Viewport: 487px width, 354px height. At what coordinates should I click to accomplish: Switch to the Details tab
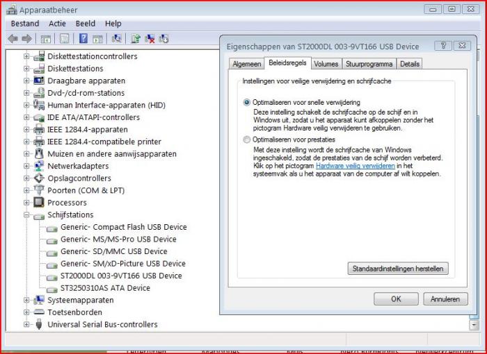click(x=410, y=64)
